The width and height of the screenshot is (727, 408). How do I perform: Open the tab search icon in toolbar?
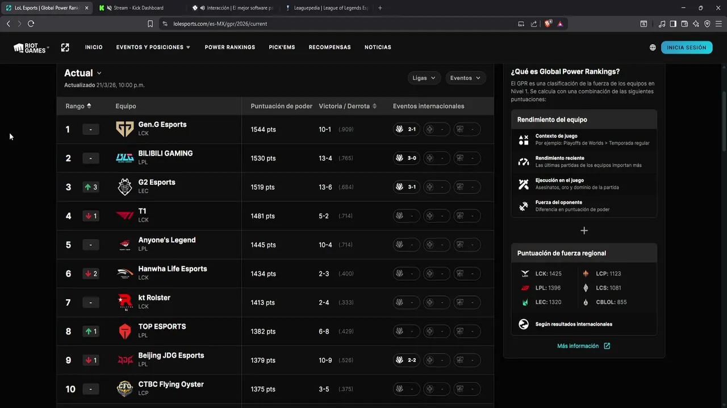click(x=644, y=24)
